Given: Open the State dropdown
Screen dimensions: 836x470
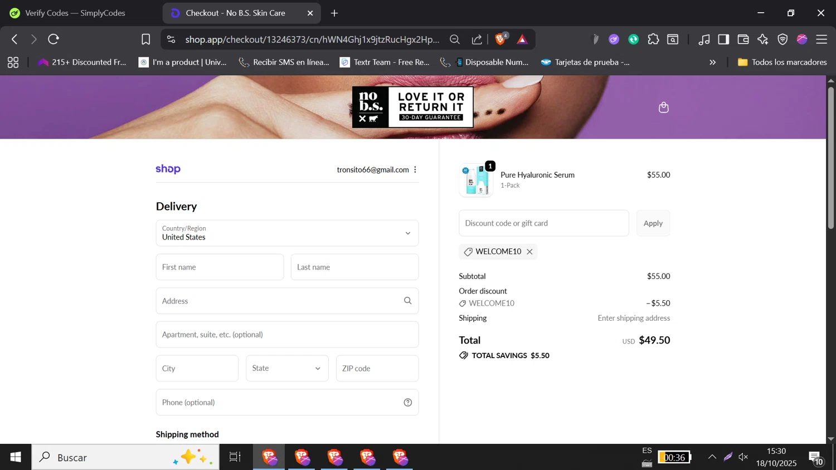Looking at the screenshot, I should click(287, 368).
